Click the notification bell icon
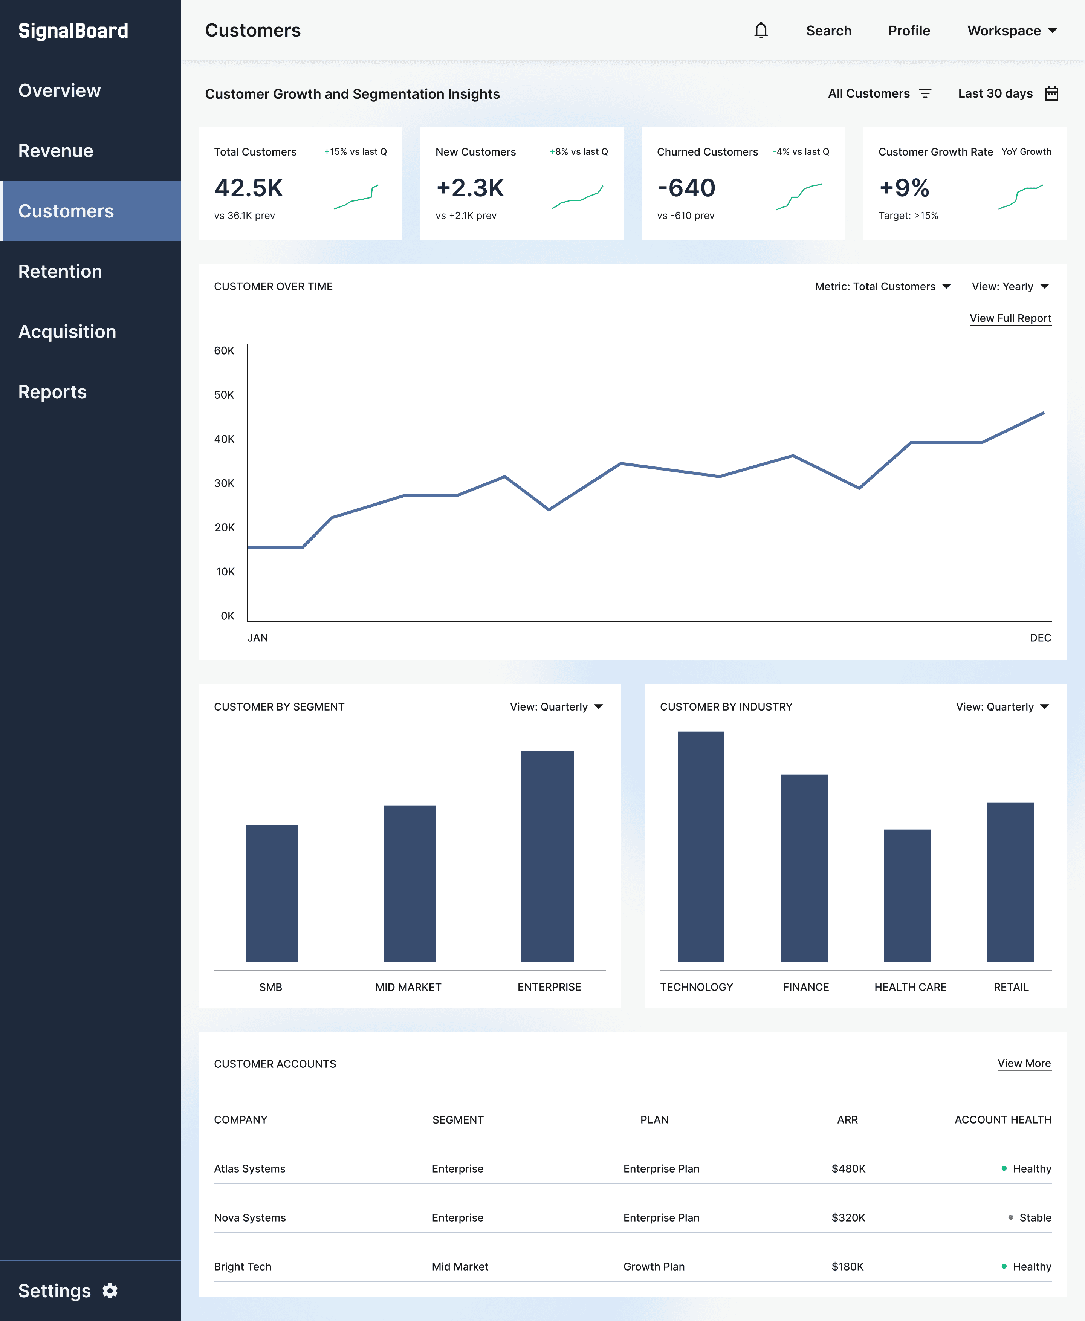This screenshot has height=1321, width=1085. coord(761,31)
